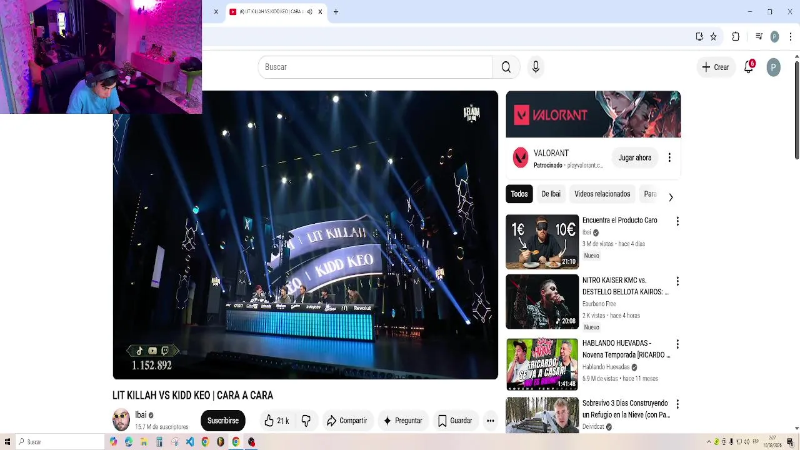Open NITRO KAISER KMC vs. DESTELLO title
This screenshot has height=450, width=800.
pyautogui.click(x=626, y=286)
